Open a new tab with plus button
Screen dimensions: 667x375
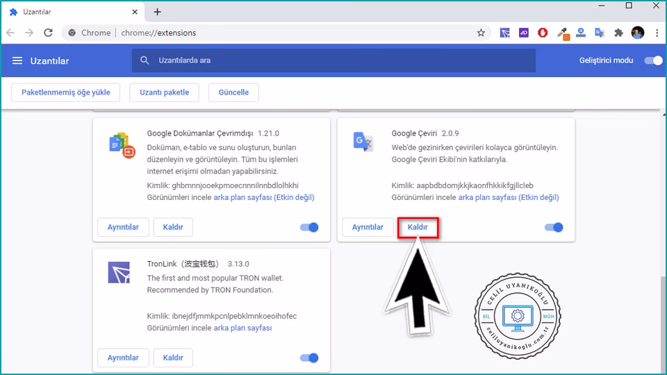coord(158,12)
